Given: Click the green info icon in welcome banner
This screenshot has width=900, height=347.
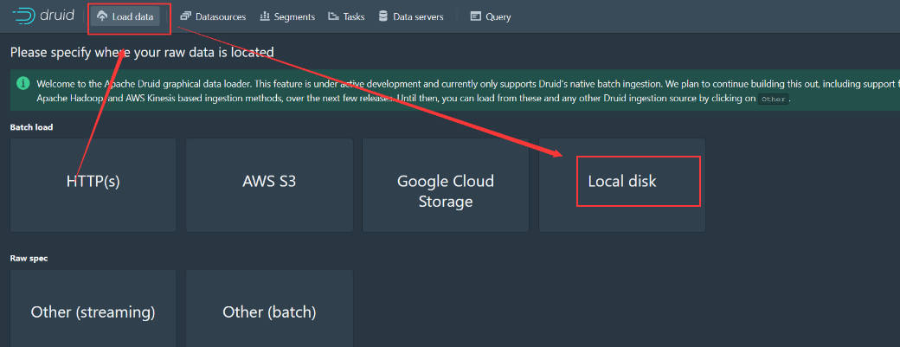Looking at the screenshot, I should coord(23,83).
